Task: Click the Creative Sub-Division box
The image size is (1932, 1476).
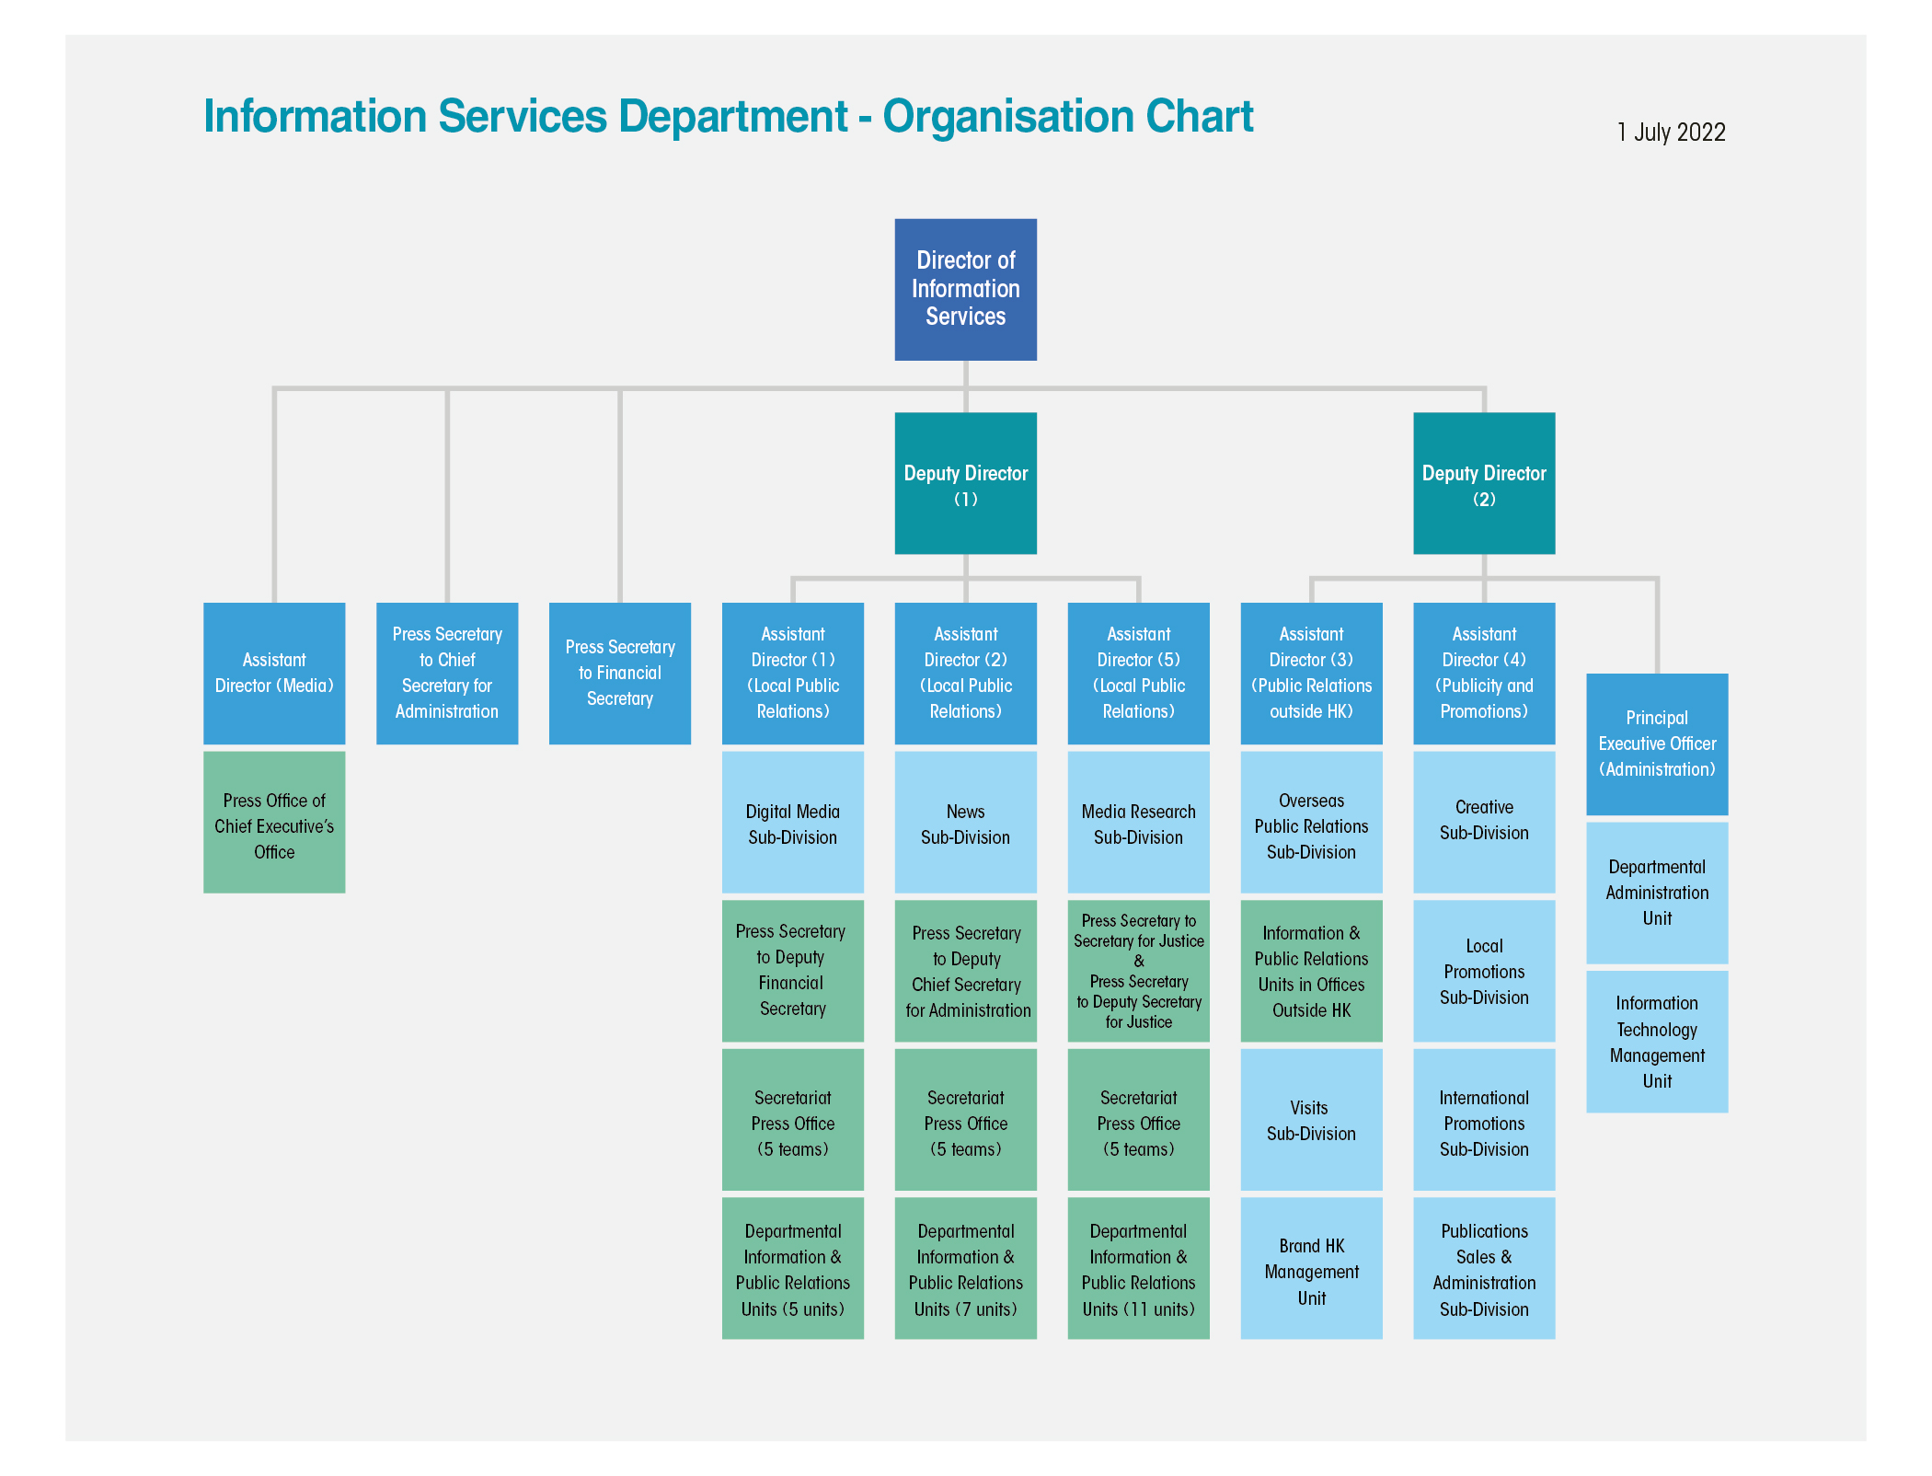Action: click(x=1483, y=820)
